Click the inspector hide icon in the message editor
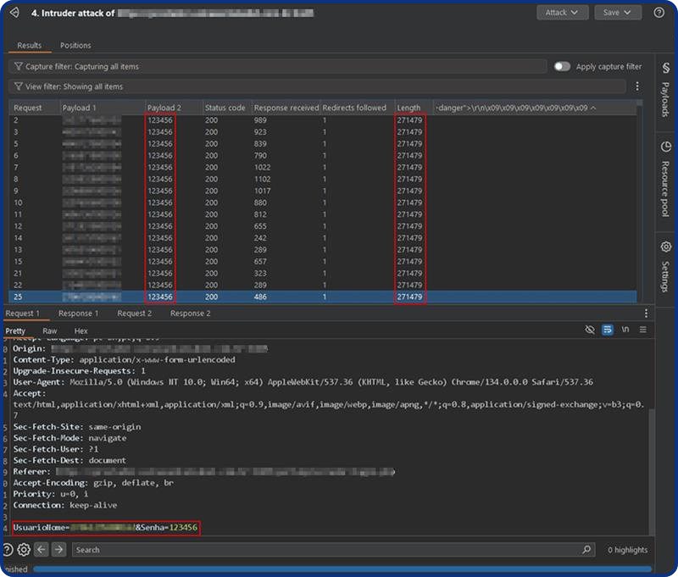This screenshot has height=577, width=678. tap(590, 330)
